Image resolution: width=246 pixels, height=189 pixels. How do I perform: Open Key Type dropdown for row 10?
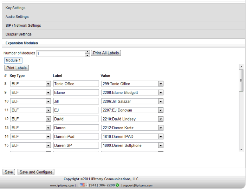[31, 101]
